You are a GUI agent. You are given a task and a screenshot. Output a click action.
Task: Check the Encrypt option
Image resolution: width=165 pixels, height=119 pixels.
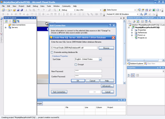(x=76, y=64)
